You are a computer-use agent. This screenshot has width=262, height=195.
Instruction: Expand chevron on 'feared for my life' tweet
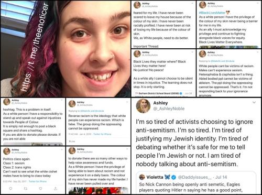coord(192,3)
